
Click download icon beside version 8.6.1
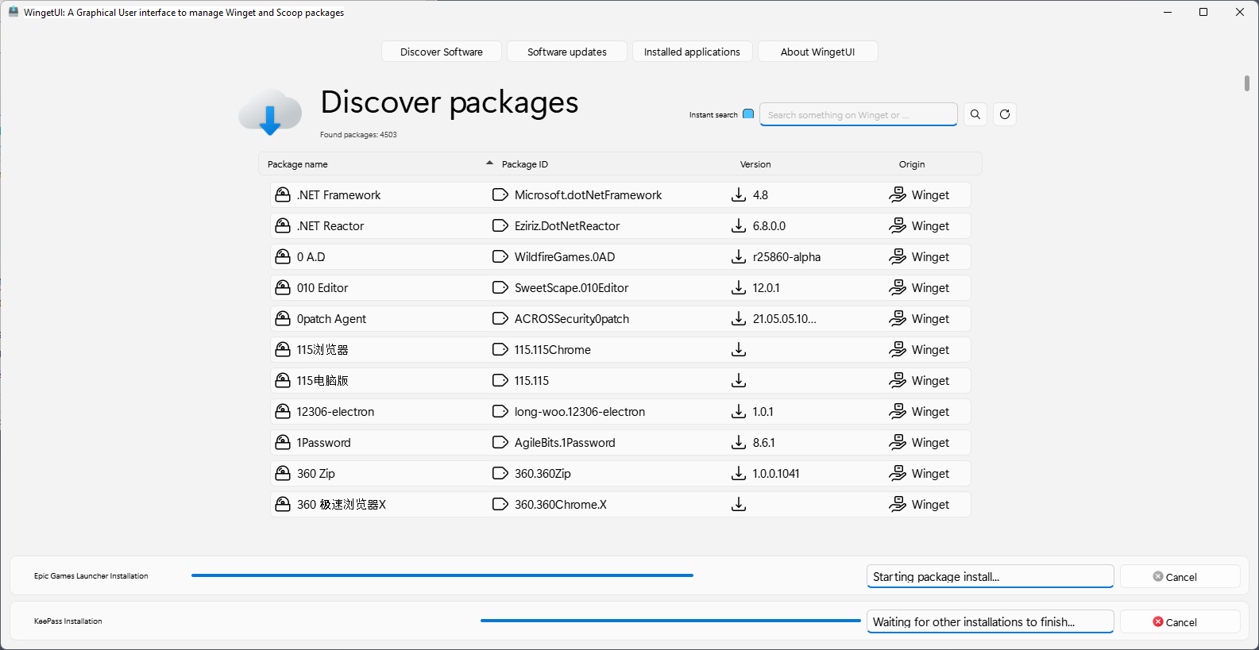[x=739, y=442]
